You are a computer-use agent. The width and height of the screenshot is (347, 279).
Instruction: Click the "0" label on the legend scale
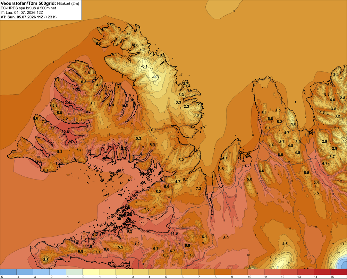click(83, 277)
